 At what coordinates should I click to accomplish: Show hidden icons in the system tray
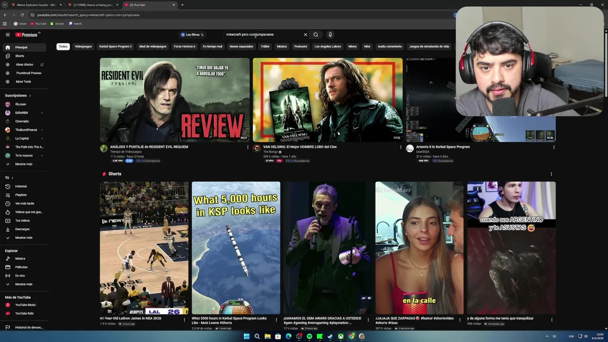tap(547, 336)
